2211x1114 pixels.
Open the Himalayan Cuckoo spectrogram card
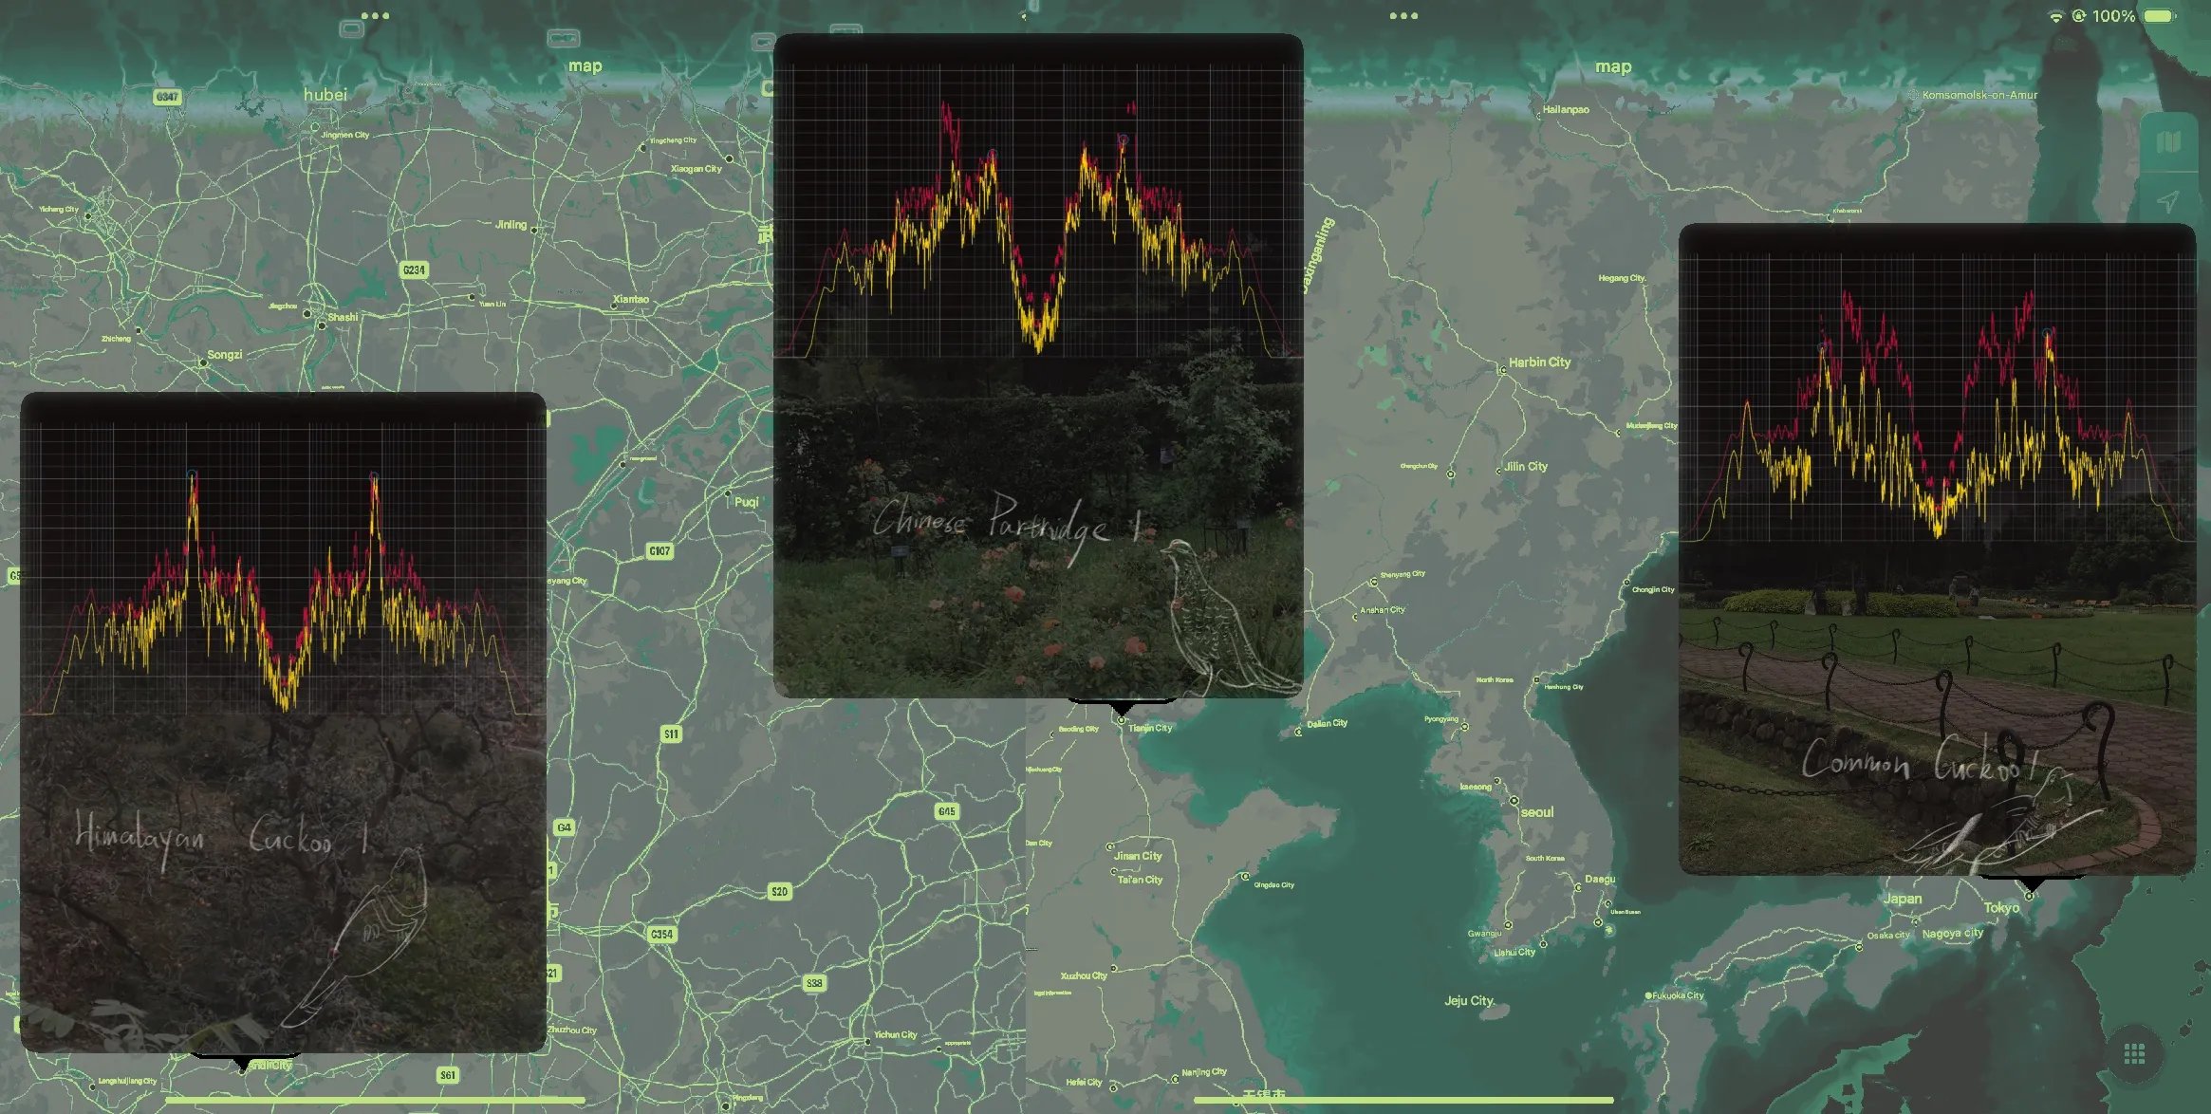tap(283, 721)
